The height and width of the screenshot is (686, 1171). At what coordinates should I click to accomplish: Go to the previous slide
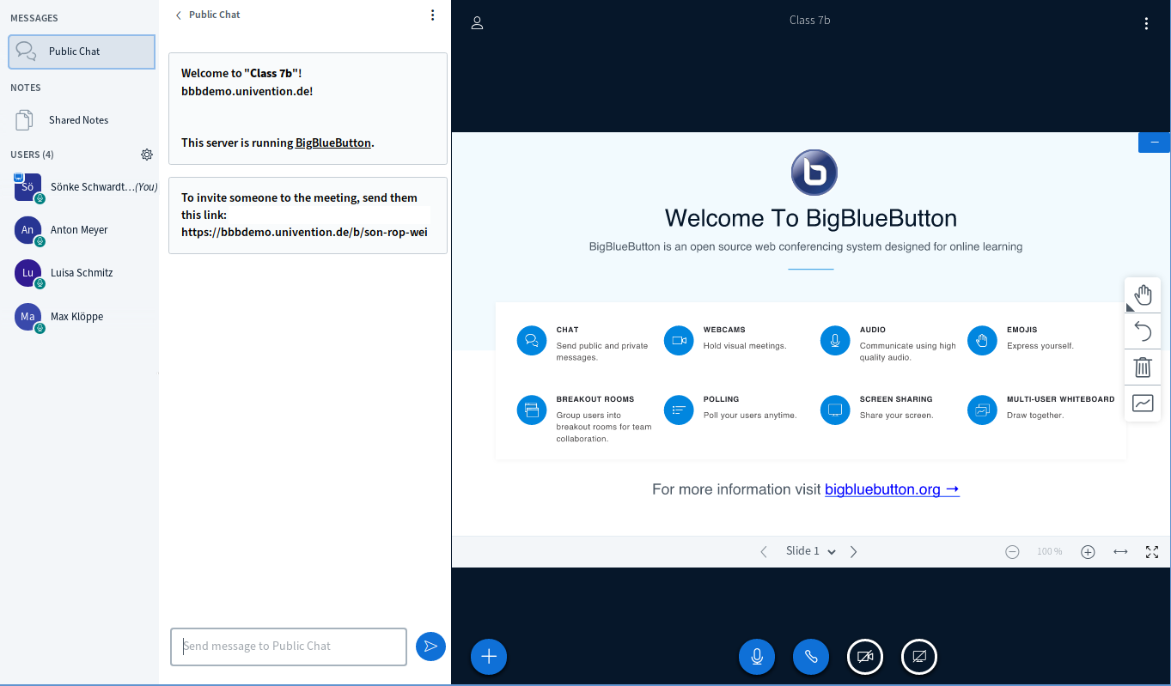pyautogui.click(x=764, y=552)
